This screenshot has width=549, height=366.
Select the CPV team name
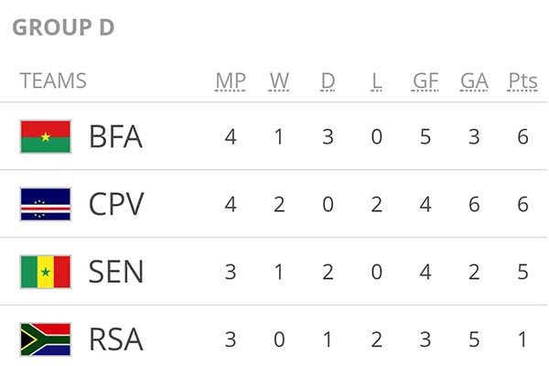click(116, 204)
